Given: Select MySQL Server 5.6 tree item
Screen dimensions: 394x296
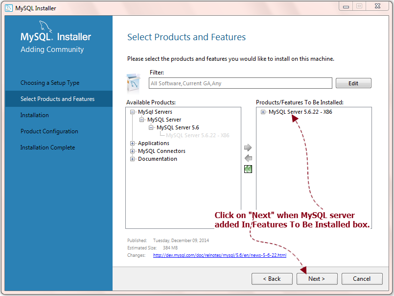Looking at the screenshot, I should tap(178, 127).
